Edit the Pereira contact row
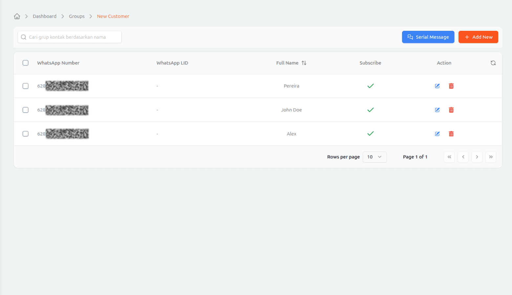The width and height of the screenshot is (512, 295). point(437,86)
